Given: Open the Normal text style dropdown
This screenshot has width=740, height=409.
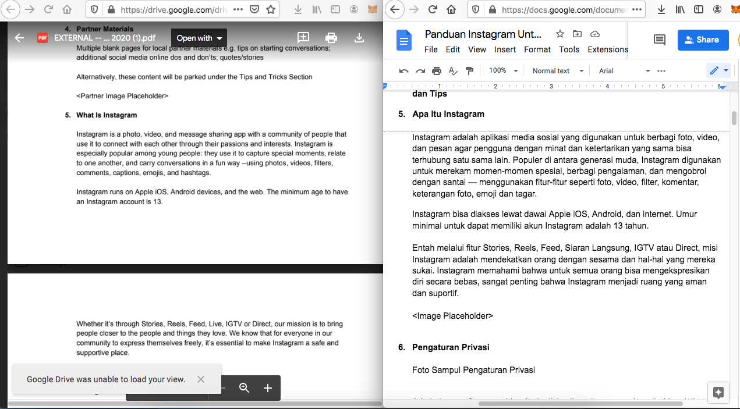Looking at the screenshot, I should (558, 71).
